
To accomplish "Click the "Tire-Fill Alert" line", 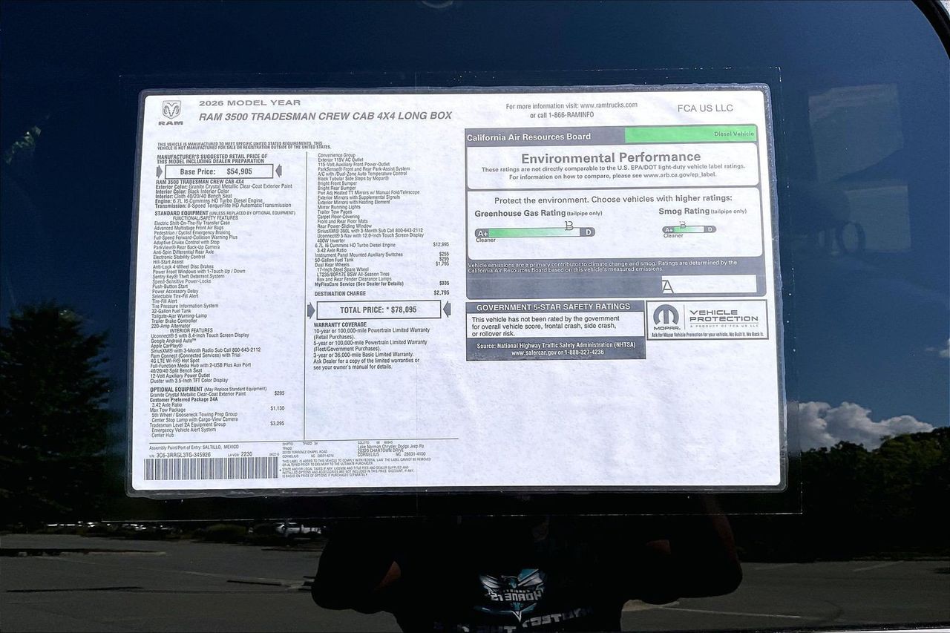I will tap(166, 301).
